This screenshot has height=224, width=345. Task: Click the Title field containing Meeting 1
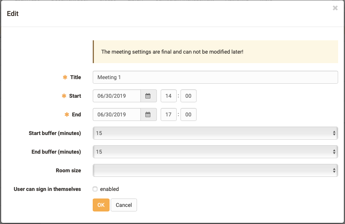point(215,77)
